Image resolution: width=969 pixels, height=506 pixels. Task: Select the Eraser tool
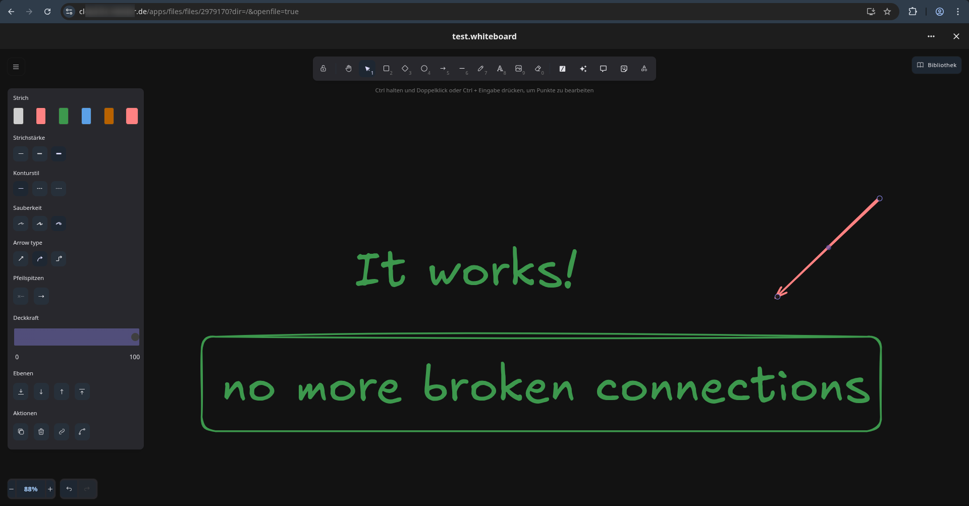click(538, 69)
